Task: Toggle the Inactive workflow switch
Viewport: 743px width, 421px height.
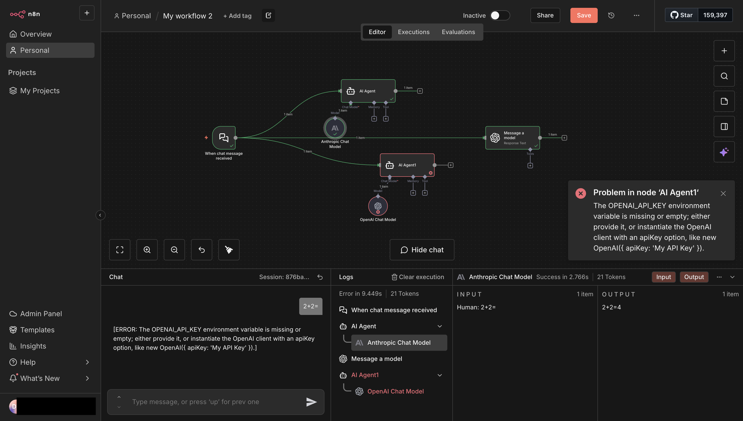Action: tap(500, 15)
